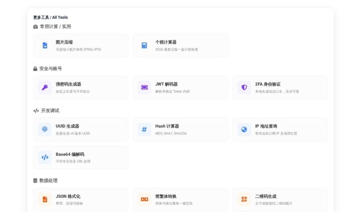This screenshot has width=361, height=212.
Task: Click the lock icon beside 安全与账号
Action: (x=35, y=69)
